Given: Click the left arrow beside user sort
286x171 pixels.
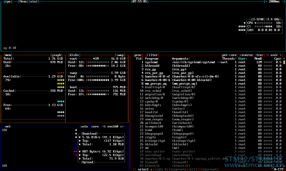Looking at the screenshot, I should click(x=268, y=55).
